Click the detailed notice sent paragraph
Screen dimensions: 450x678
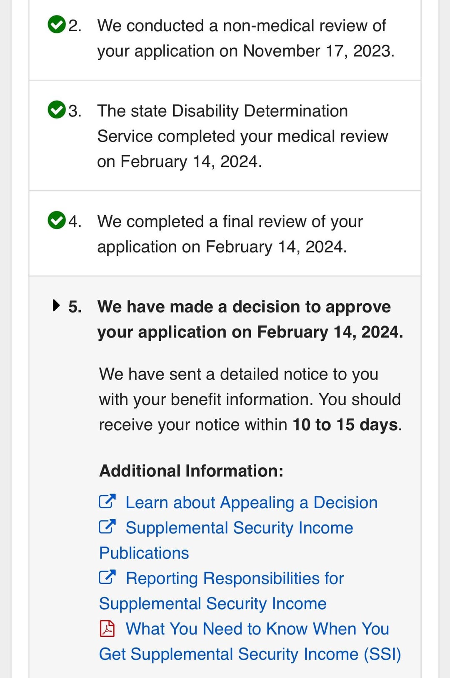pos(250,399)
